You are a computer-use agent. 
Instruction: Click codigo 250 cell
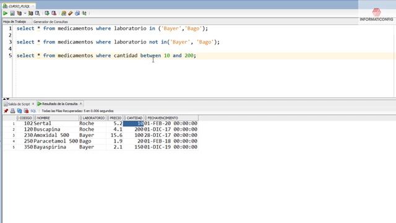[x=25, y=141]
